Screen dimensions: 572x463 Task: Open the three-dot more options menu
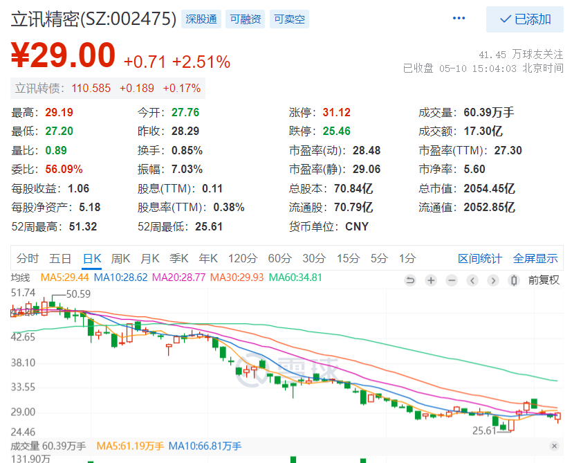tap(459, 18)
